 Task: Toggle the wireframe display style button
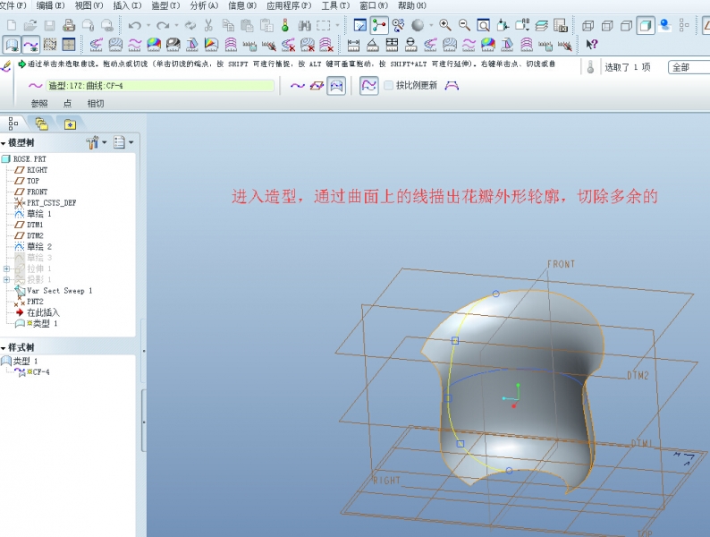click(588, 25)
